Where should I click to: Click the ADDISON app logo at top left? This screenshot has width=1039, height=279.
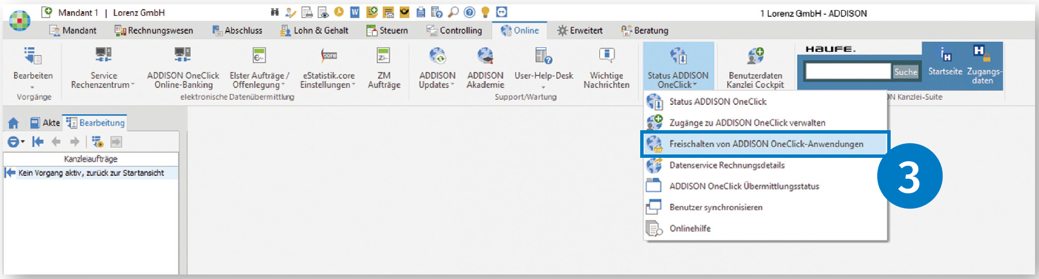coord(19,20)
